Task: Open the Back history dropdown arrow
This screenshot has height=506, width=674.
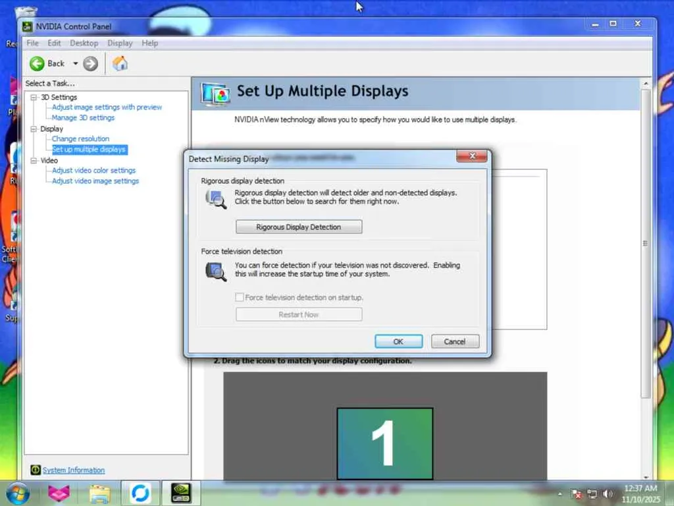Action: pyautogui.click(x=75, y=64)
